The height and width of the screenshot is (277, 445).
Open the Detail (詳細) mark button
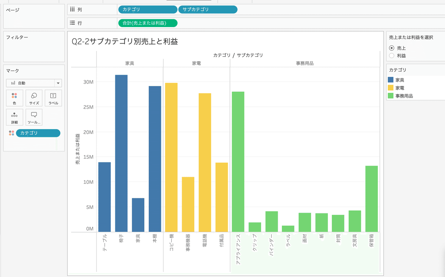click(14, 117)
